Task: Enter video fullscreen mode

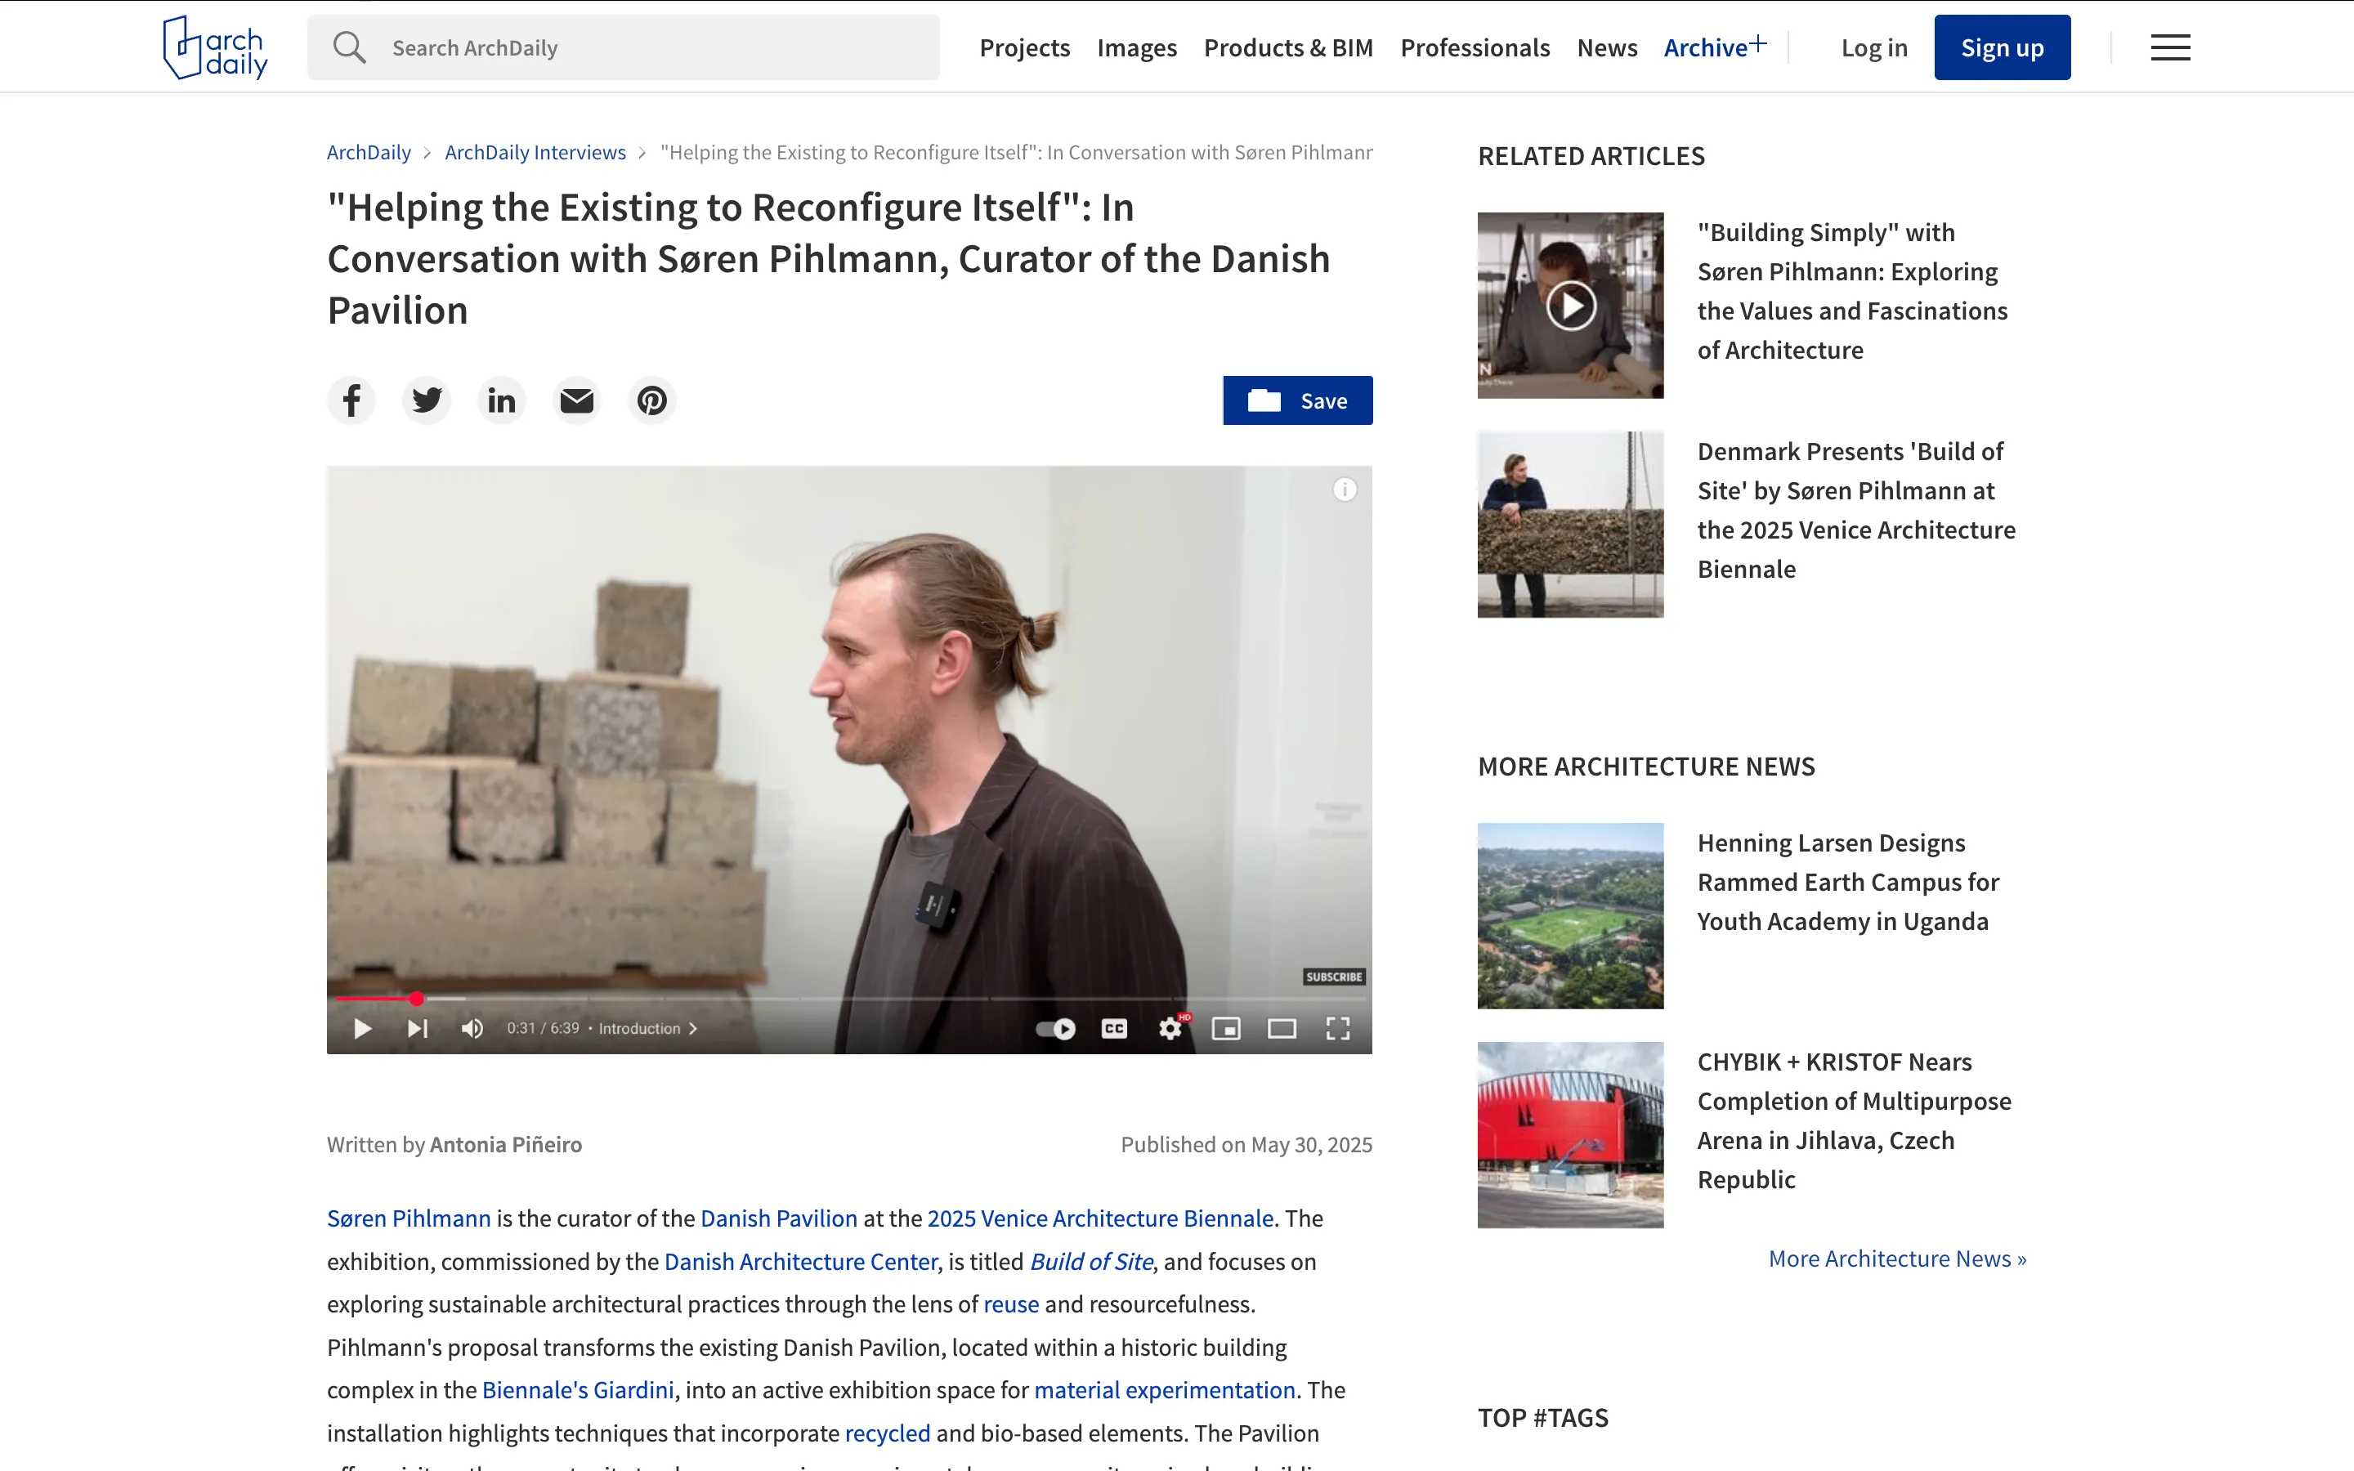Action: pos(1337,1028)
